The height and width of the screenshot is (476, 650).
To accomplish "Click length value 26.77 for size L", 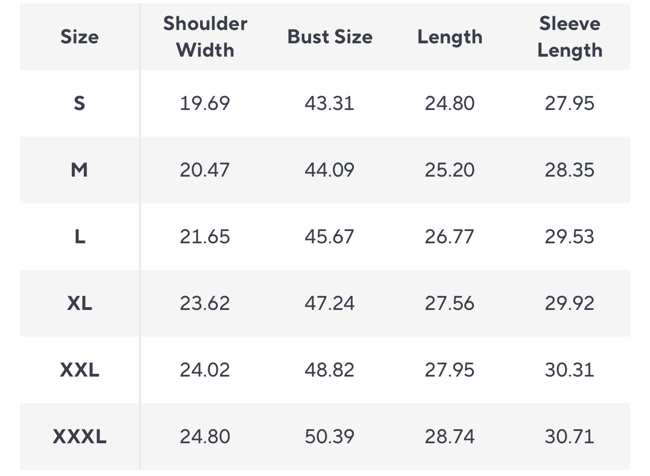I will (449, 237).
